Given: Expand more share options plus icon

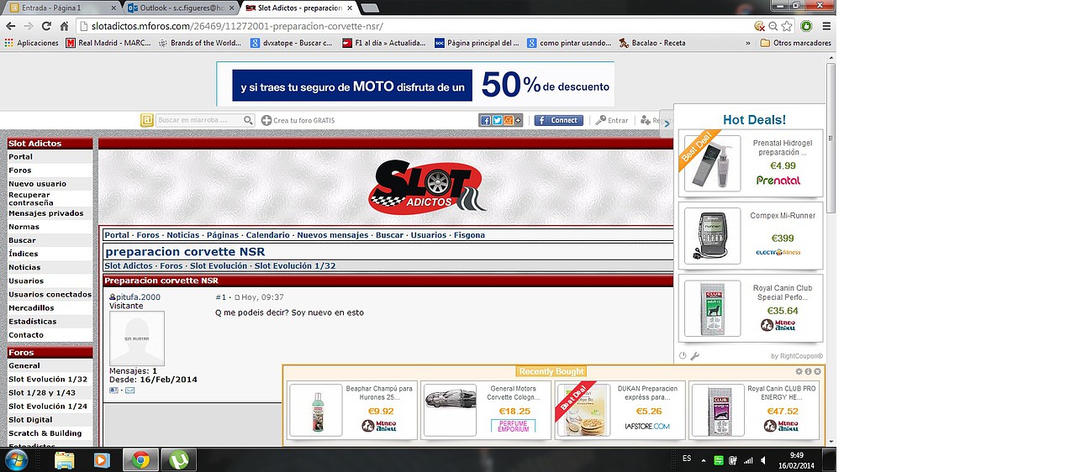Looking at the screenshot, I should point(519,120).
